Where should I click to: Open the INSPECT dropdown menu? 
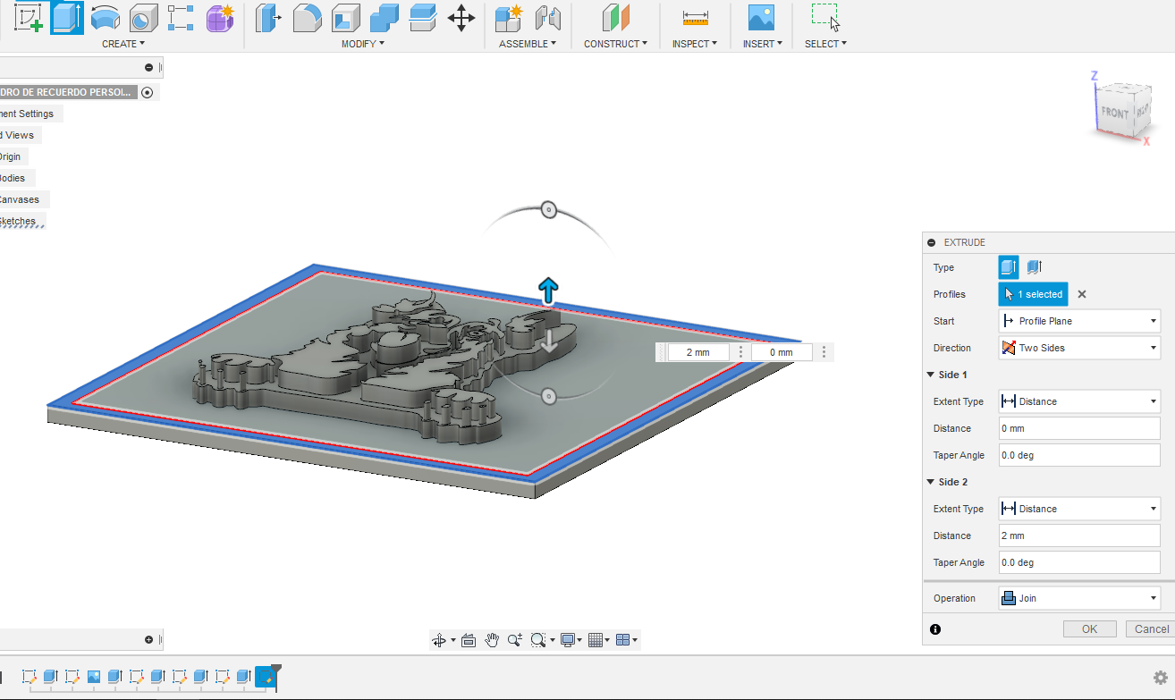coord(695,44)
